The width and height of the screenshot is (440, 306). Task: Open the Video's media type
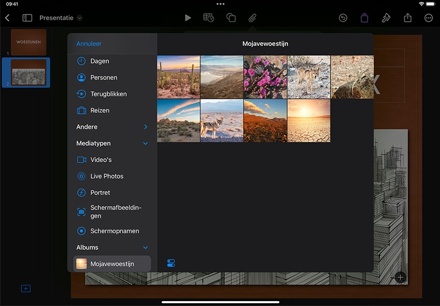click(x=112, y=160)
